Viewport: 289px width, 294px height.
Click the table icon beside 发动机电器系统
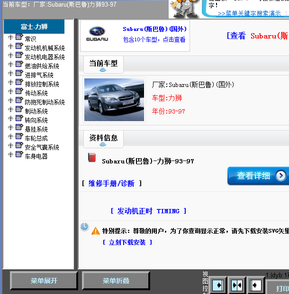(19, 55)
